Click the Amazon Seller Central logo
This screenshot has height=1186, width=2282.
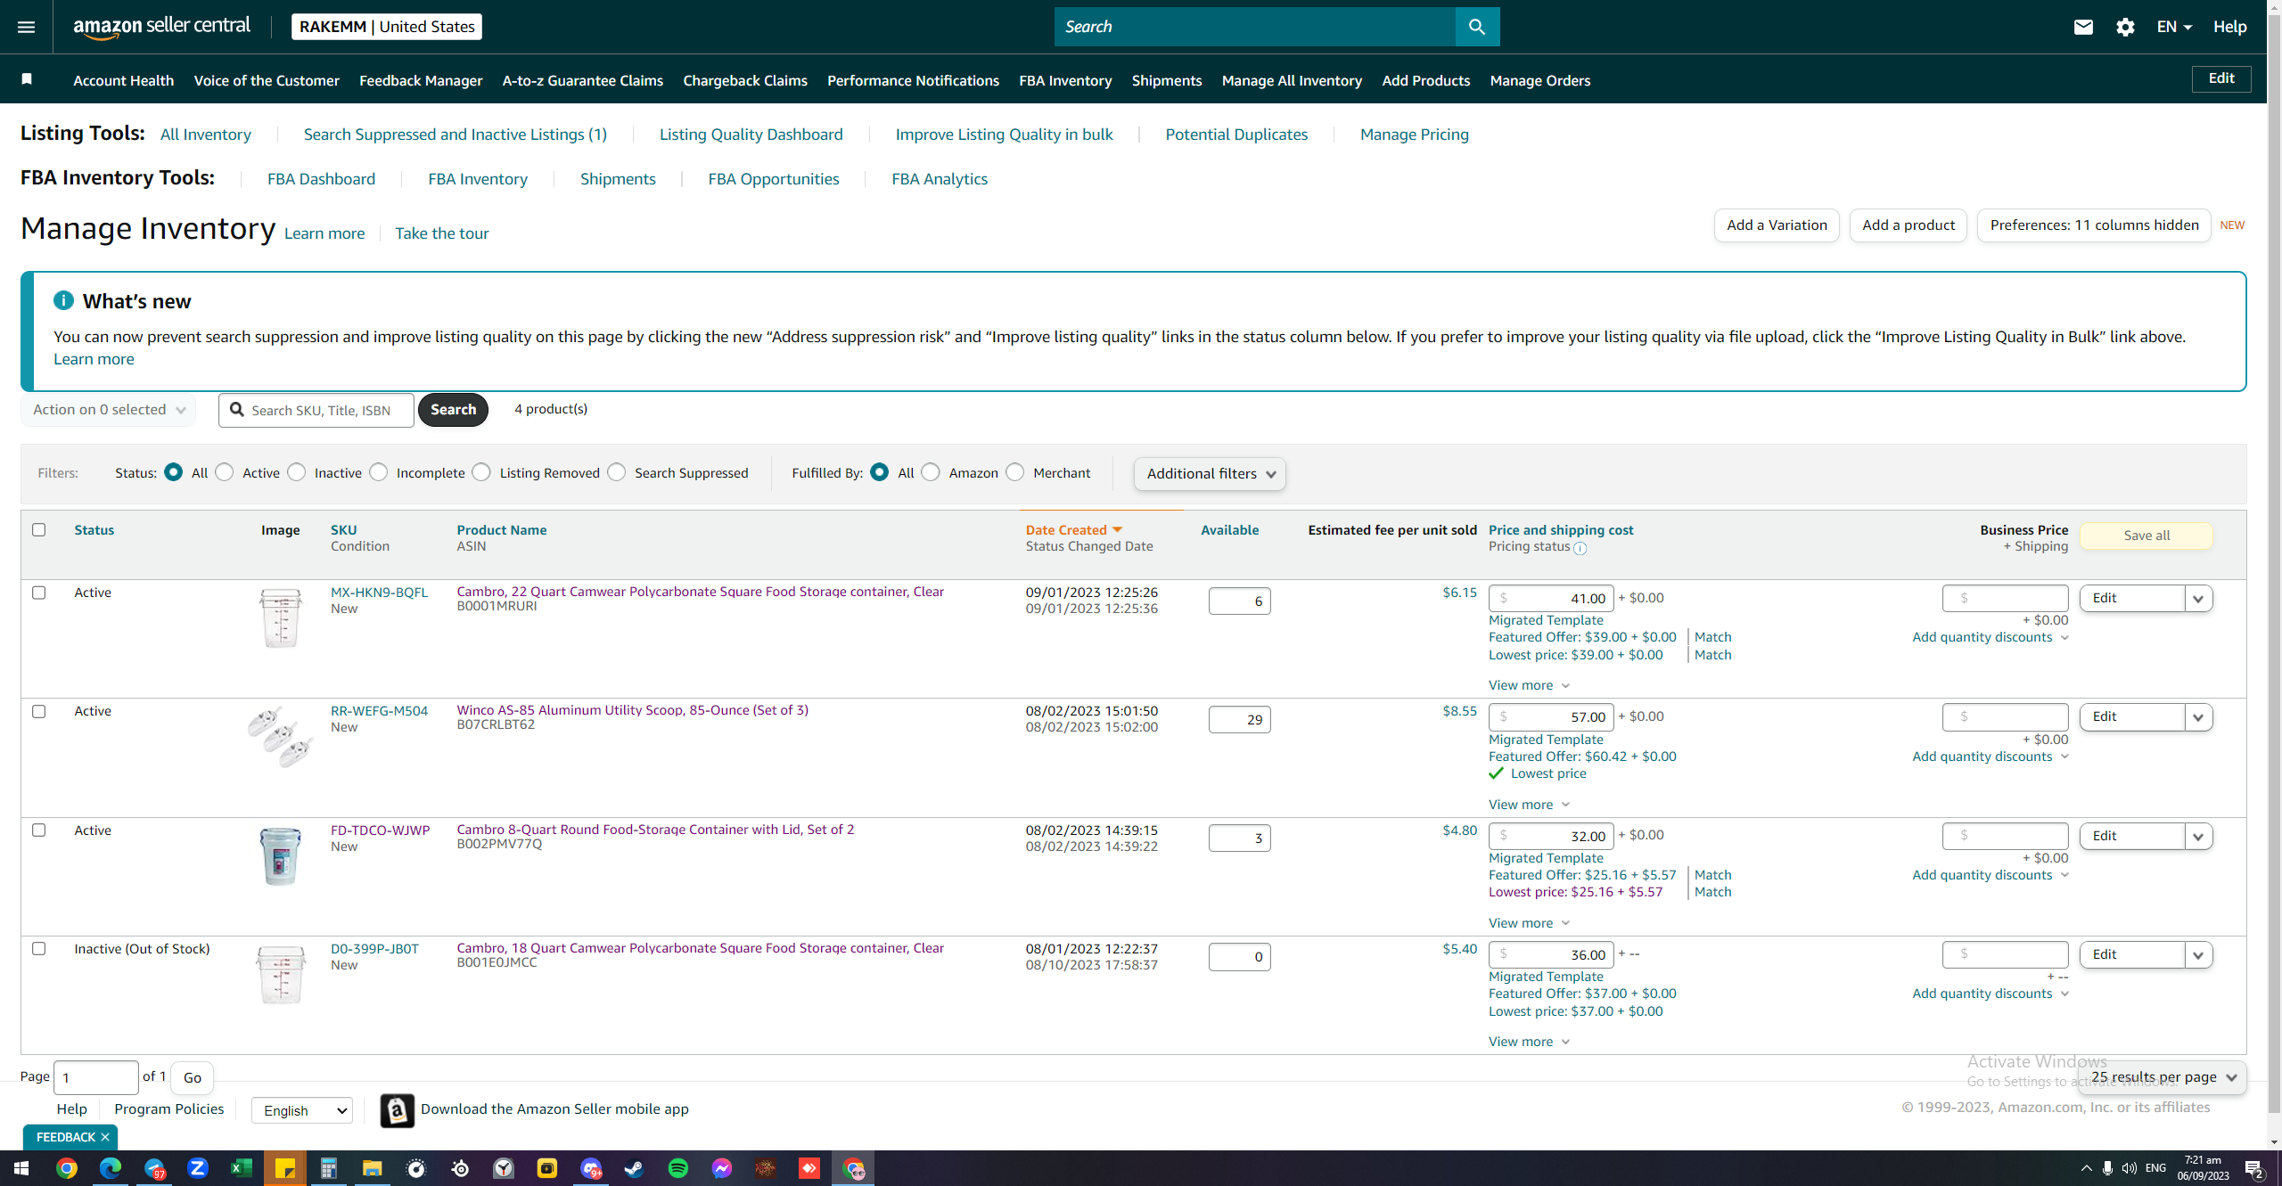tap(161, 27)
